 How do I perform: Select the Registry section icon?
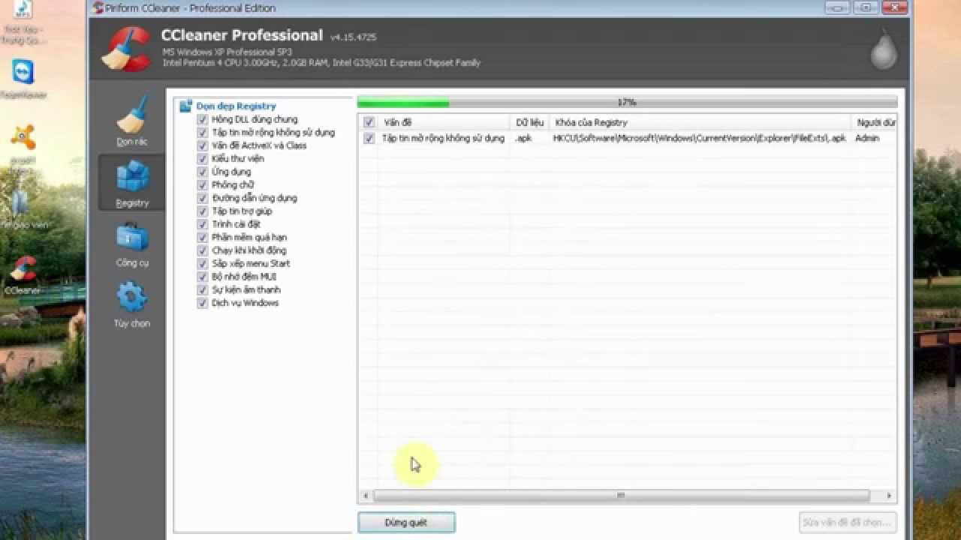point(131,176)
